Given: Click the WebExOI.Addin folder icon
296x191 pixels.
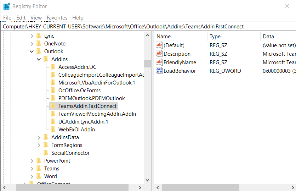Looking at the screenshot, I should click(53, 130).
